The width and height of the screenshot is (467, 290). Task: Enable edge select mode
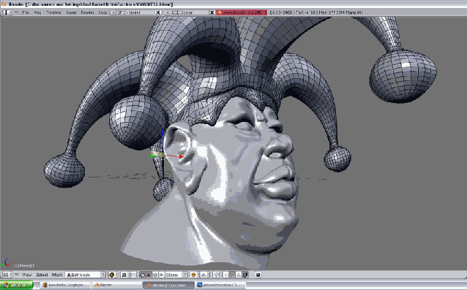coord(232,275)
